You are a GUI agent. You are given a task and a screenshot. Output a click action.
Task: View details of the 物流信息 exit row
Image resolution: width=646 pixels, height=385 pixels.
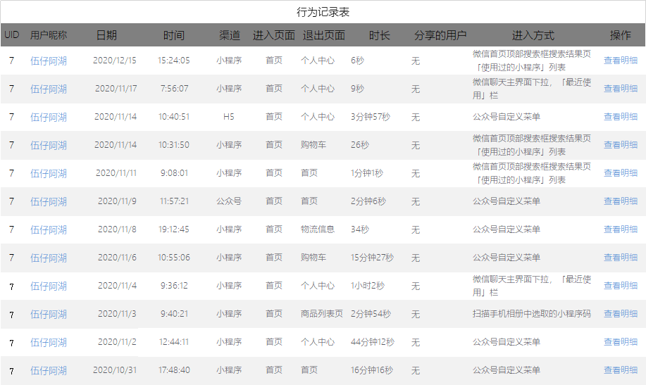tap(620, 229)
